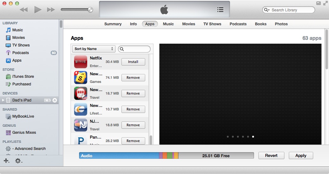This screenshot has height=174, width=329.
Task: Open the sidebar gear actions menu
Action: click(x=18, y=161)
